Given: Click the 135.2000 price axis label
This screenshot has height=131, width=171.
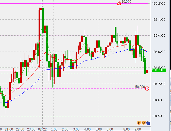Looking at the screenshot, I should (x=159, y=4).
